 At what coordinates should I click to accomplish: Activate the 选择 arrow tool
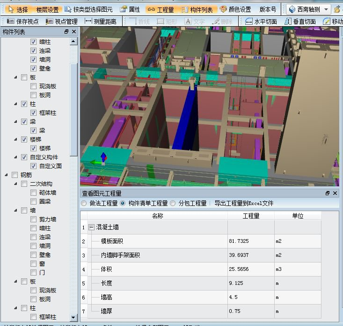click(x=18, y=10)
